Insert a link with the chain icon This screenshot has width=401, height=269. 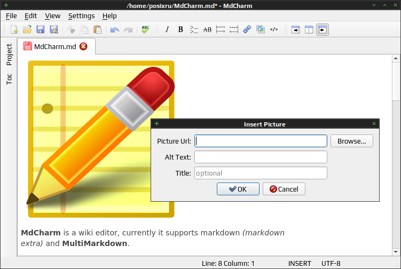(247, 29)
